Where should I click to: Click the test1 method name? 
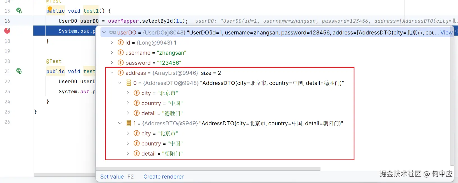(91, 11)
